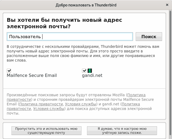
Task: Focus the name input field with Пользователь
Action: pos(70,37)
